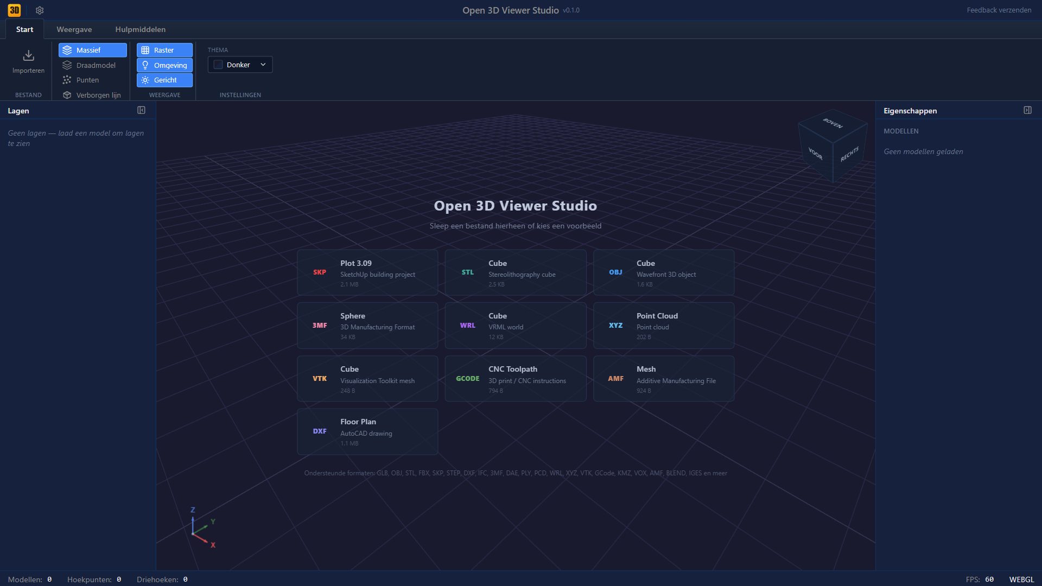Load the Floor Plan AutoCAD drawing

pyautogui.click(x=367, y=431)
